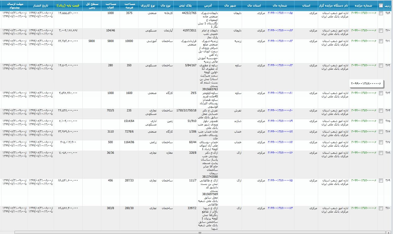Open the green auction number link in row ۳۶۹
The image size is (393, 234).
click(364, 180)
